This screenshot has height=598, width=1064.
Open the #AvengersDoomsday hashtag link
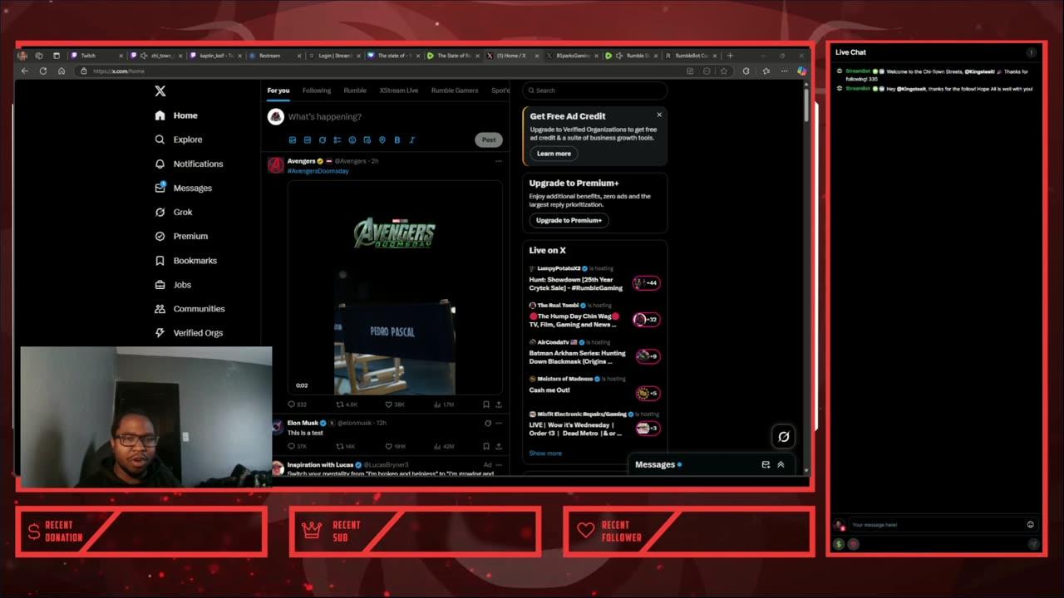318,170
